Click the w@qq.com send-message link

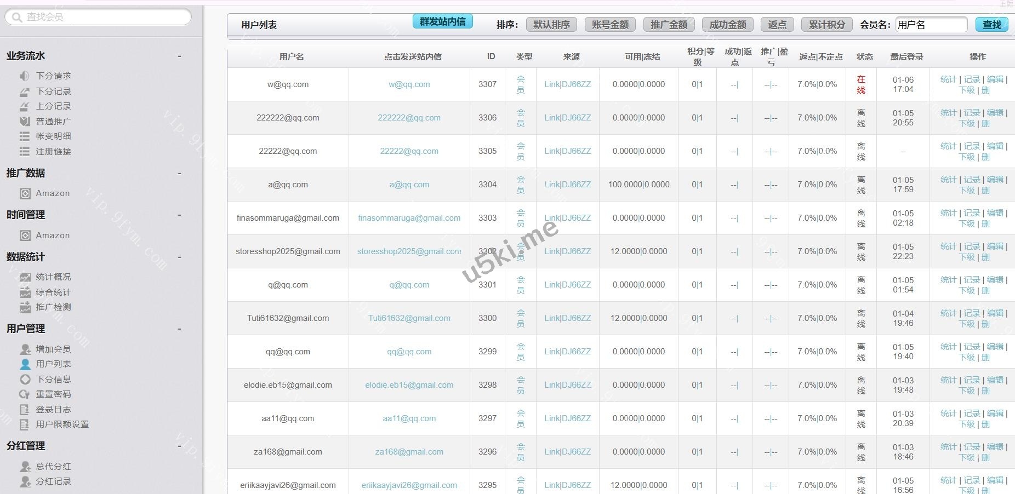pos(409,84)
